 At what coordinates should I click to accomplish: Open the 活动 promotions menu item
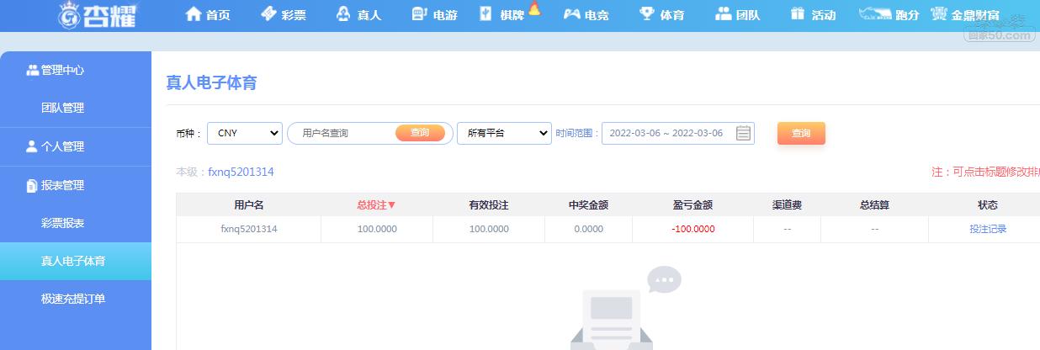[x=813, y=14]
